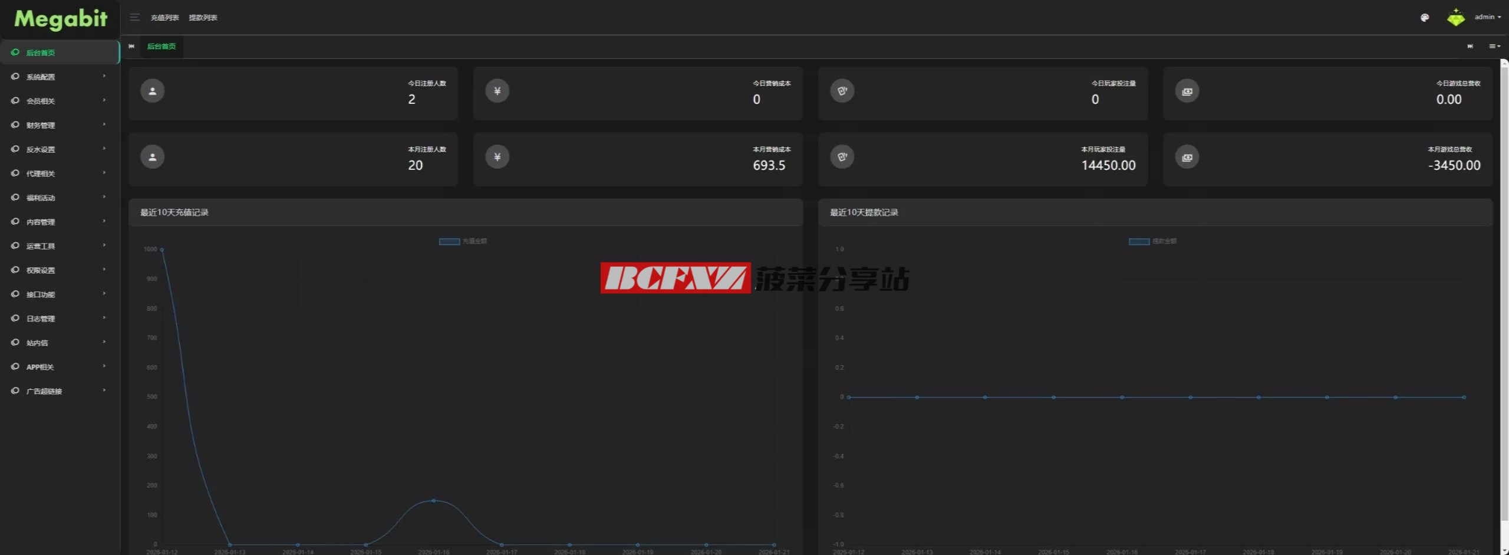Viewport: 1509px width, 555px height.
Task: Open 后台首页 in the sidebar
Action: coord(59,52)
